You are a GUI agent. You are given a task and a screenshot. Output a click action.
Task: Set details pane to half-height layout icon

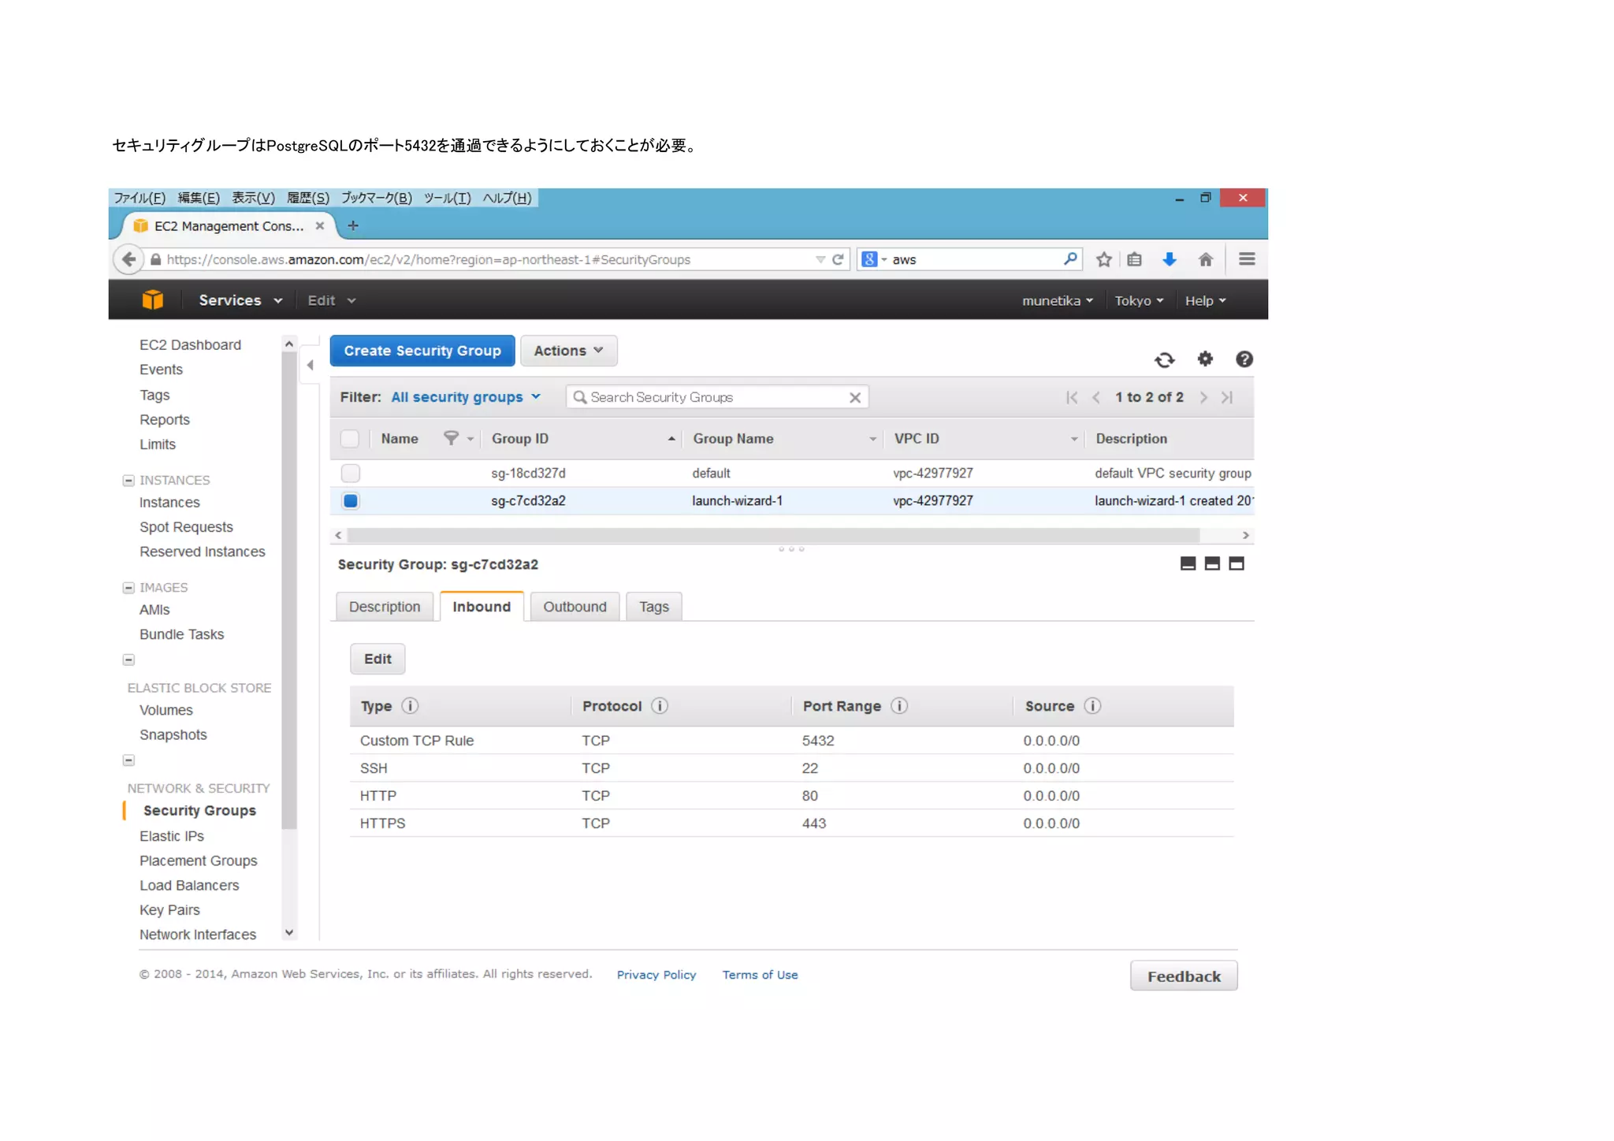point(1212,563)
